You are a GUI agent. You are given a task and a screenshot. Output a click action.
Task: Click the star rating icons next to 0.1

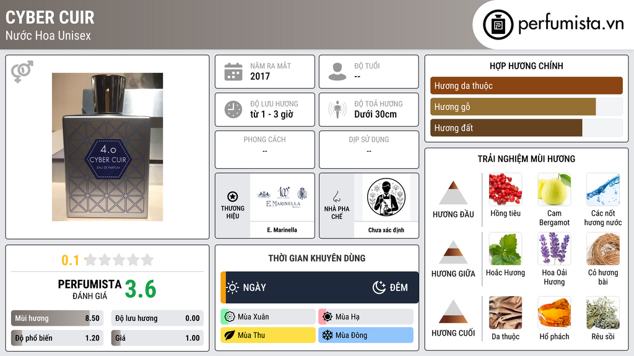119,260
